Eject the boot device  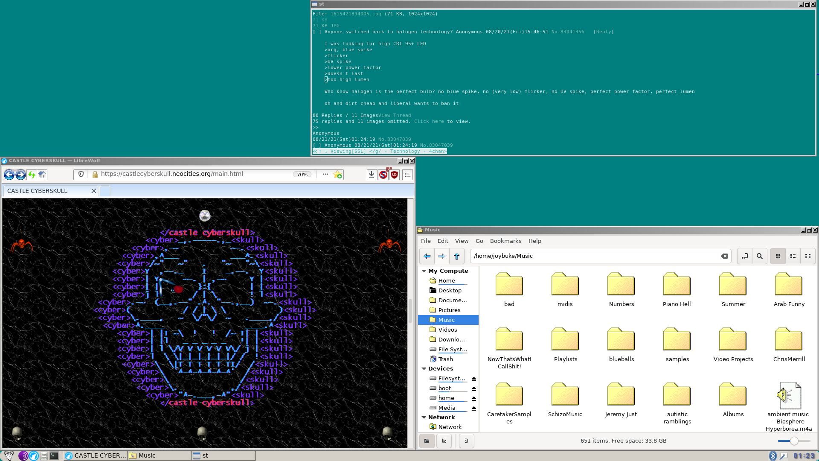[x=473, y=388]
